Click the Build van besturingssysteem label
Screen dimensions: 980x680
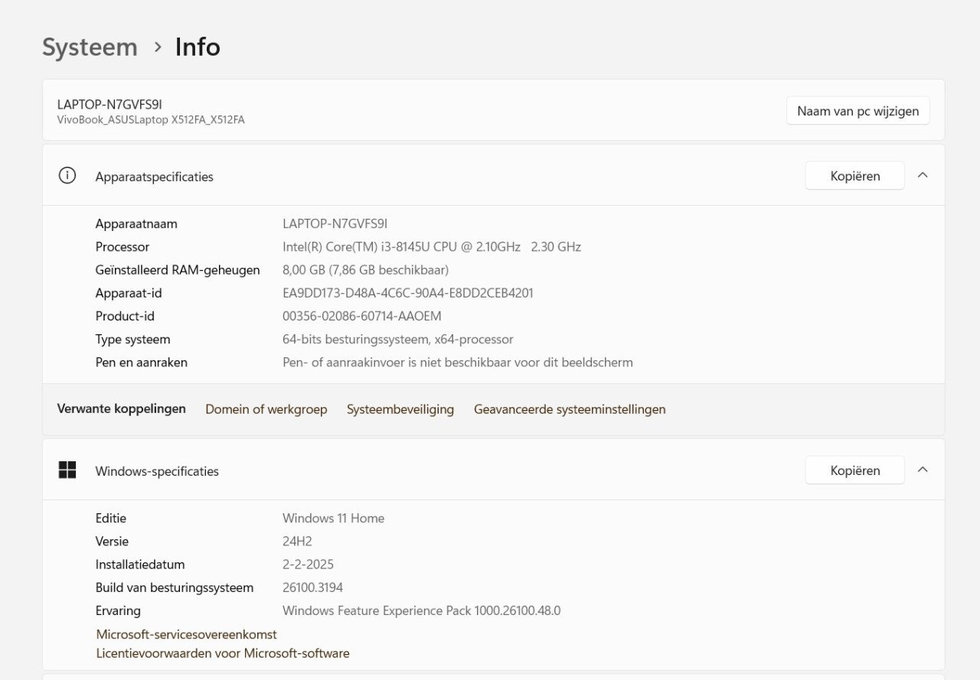tap(175, 587)
